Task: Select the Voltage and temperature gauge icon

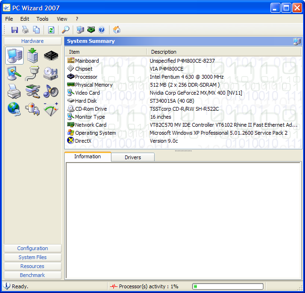Action: coord(51,109)
